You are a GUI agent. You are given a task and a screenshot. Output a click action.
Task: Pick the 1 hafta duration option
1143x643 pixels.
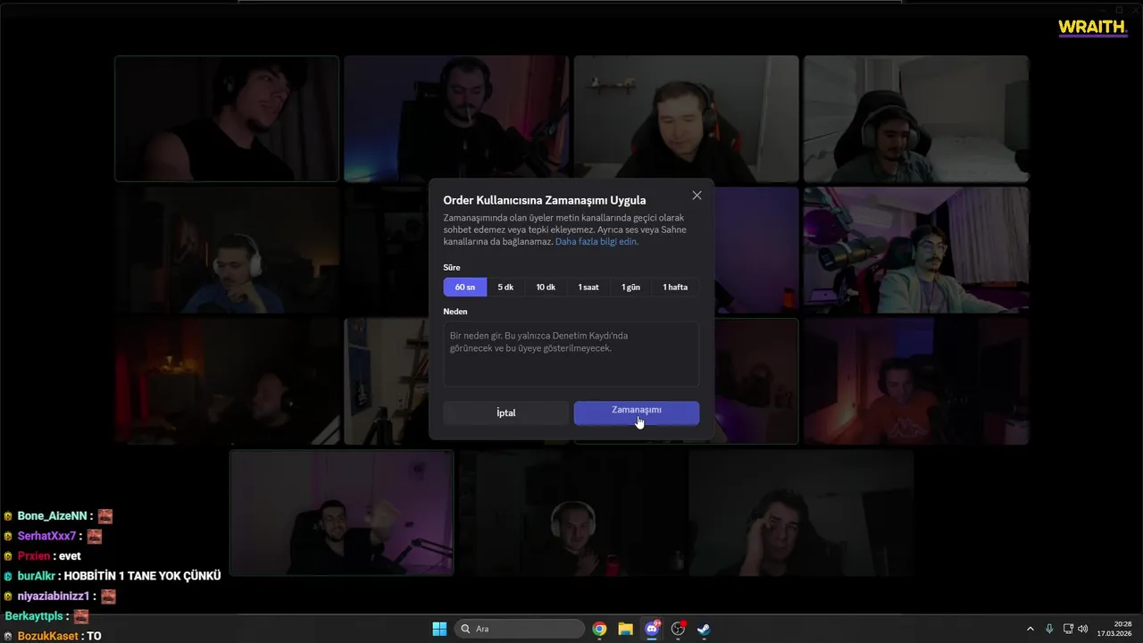coord(675,287)
